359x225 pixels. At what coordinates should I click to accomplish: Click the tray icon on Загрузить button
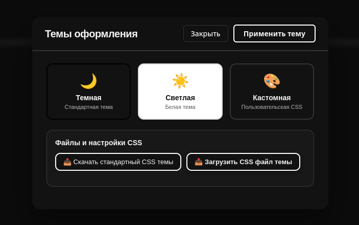point(199,162)
